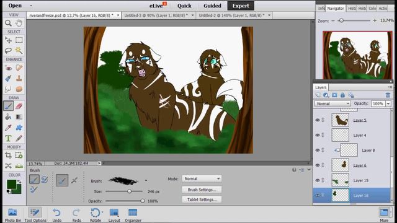Lock all pixels icon in Layers panel
This screenshot has width=397, height=223.
tap(342, 95)
